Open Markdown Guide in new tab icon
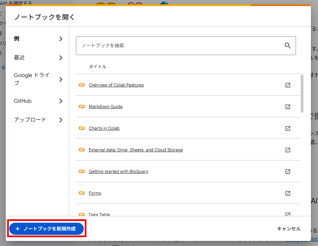This screenshot has width=318, height=246. tap(288, 107)
